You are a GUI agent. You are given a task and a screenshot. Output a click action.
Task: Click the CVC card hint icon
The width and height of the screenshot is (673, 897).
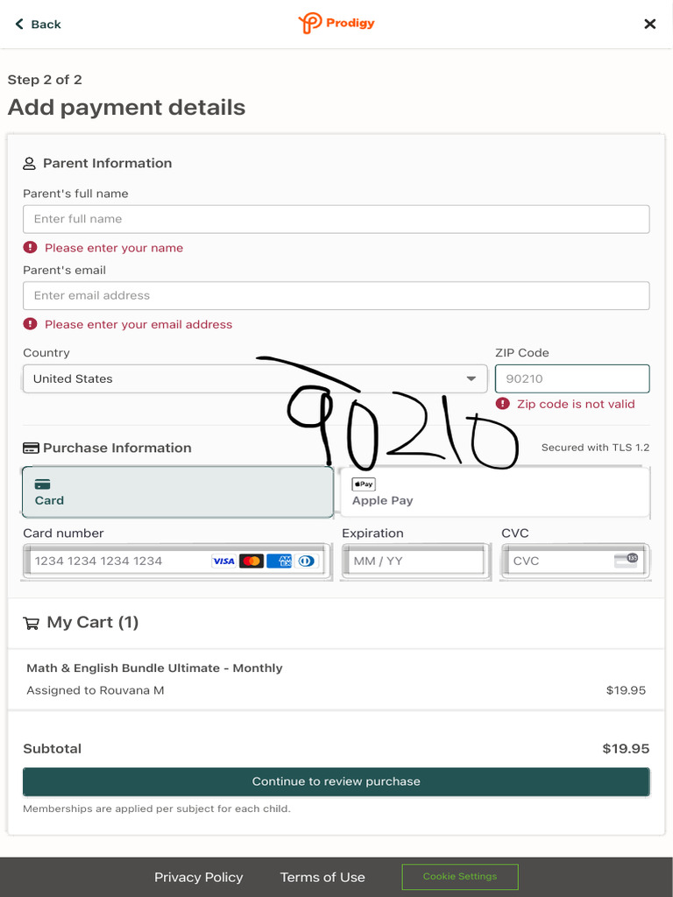point(626,561)
